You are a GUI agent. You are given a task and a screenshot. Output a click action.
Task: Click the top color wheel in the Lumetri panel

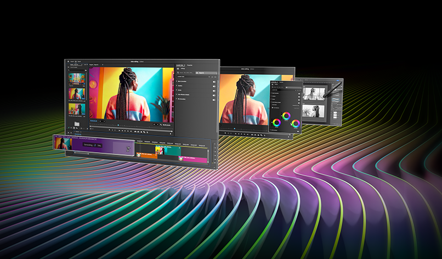[286, 116]
